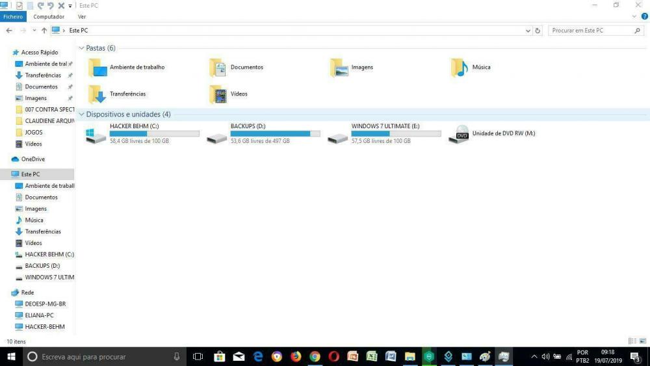Collapse the Dispositivos e unidades group
Screen dimensions: 650x366
pos(81,114)
